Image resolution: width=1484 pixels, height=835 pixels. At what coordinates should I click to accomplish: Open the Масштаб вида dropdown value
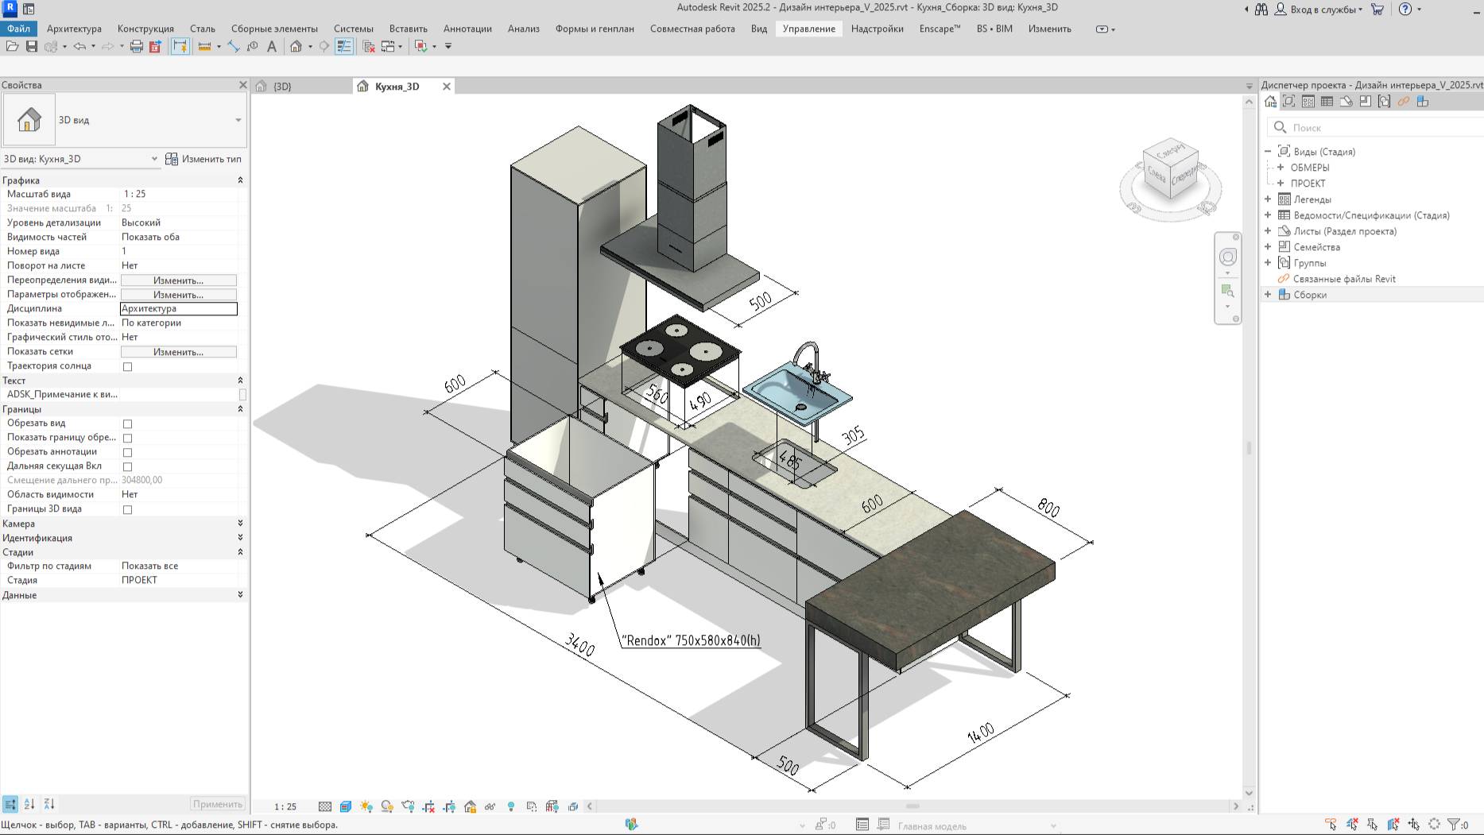pos(179,194)
